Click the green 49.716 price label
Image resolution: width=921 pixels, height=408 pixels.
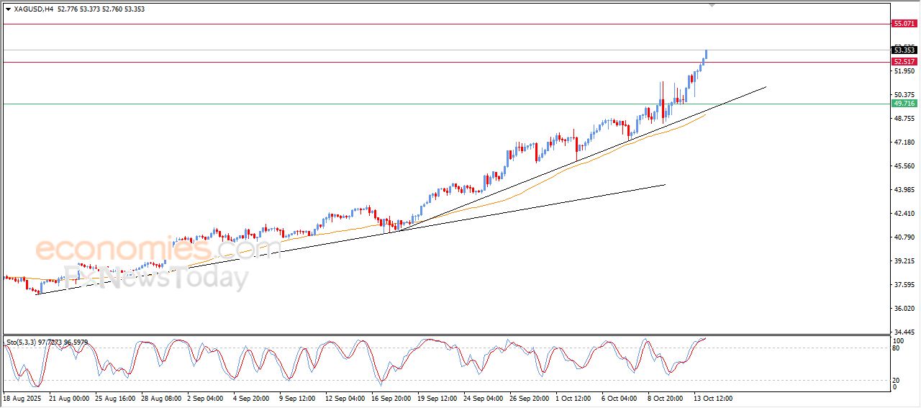(x=904, y=104)
